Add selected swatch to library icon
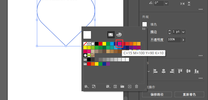The width and height of the screenshot is (208, 100). pyautogui.click(x=94, y=86)
